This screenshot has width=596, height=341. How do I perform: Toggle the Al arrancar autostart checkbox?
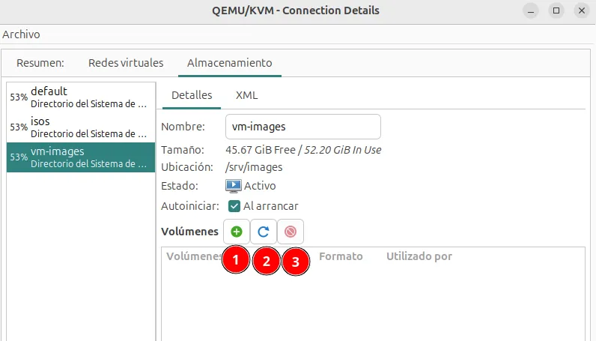click(x=234, y=205)
